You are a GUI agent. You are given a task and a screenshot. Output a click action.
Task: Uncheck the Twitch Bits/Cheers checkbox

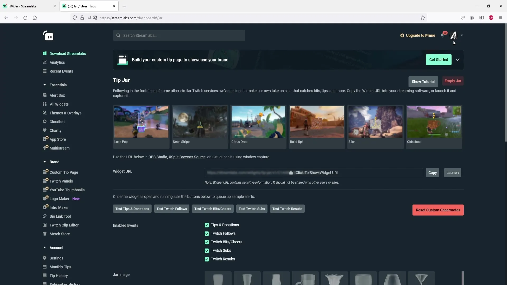click(207, 242)
